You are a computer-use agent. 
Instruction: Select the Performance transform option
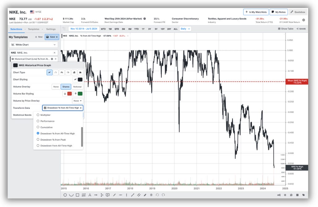pyautogui.click(x=45, y=121)
